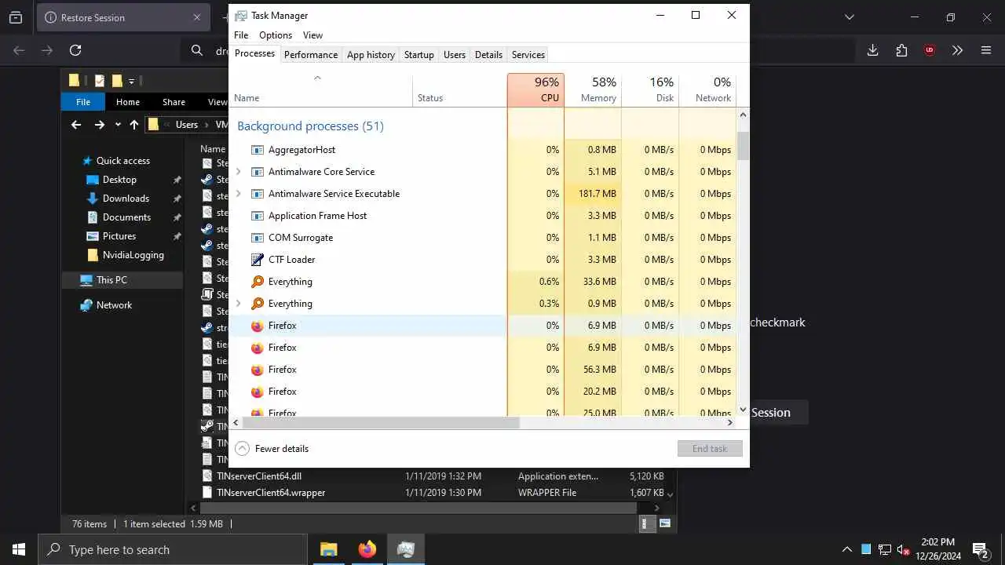Open Downloads in the navigation pane

click(x=126, y=199)
